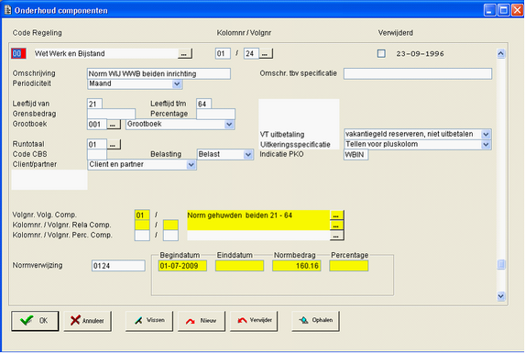Open the Client/partner dropdown

point(142,164)
